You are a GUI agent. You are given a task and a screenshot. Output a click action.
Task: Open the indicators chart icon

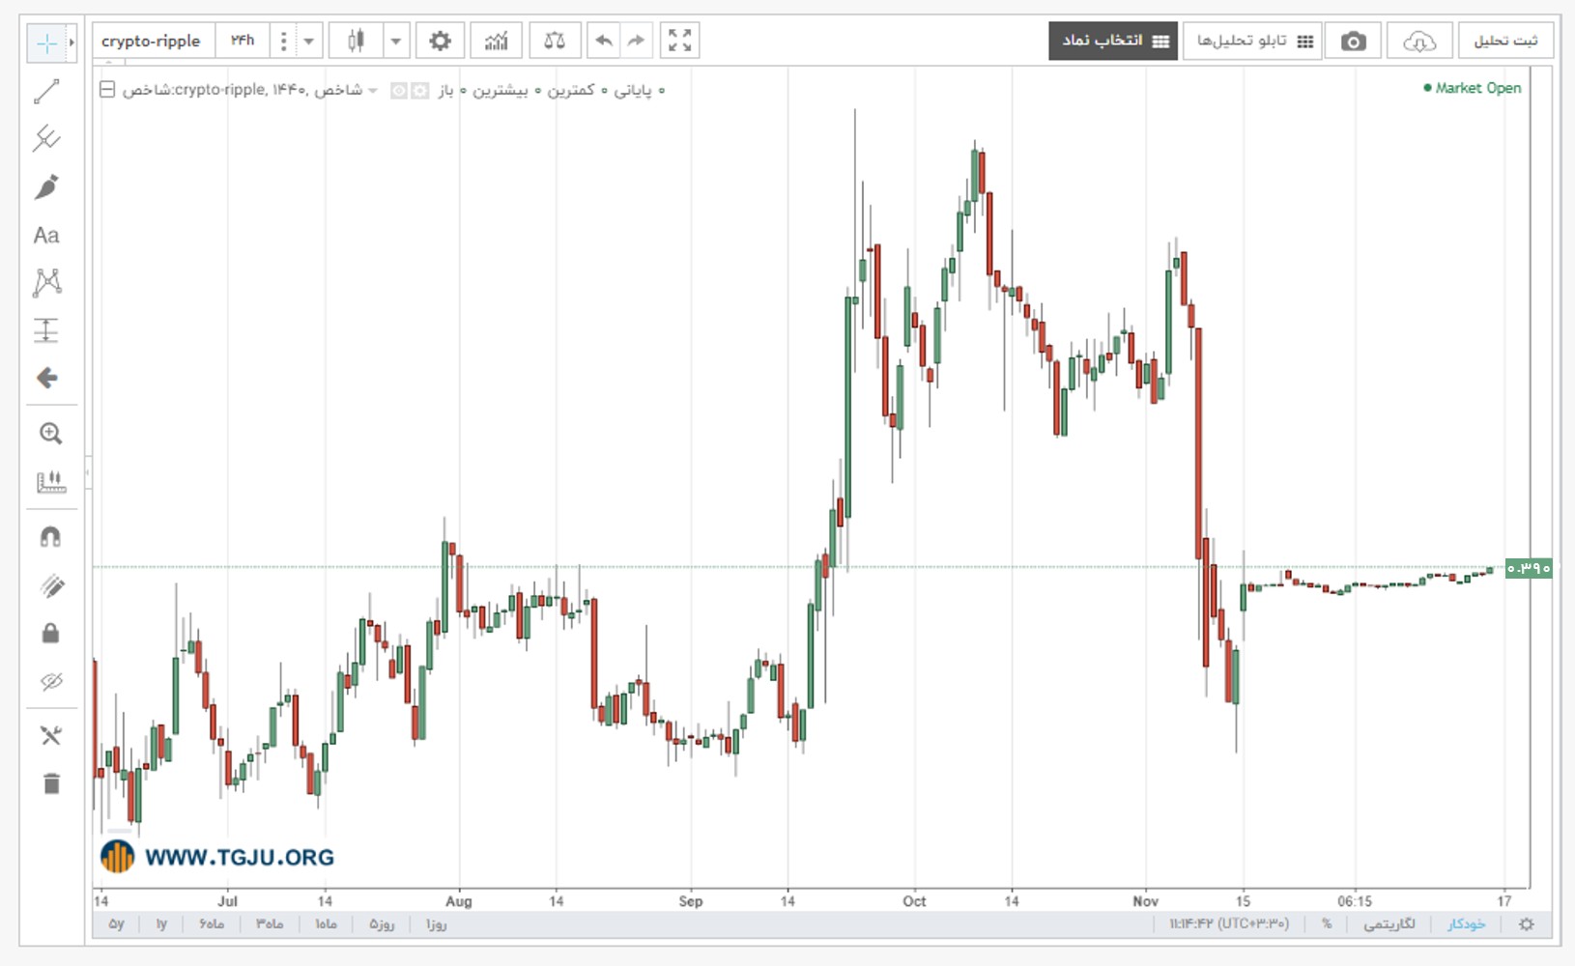tap(497, 41)
